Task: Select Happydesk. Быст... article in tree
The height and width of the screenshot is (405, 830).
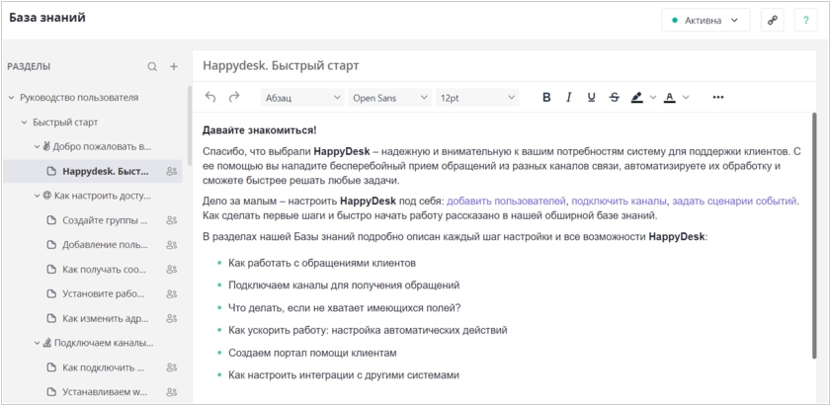Action: pos(93,172)
